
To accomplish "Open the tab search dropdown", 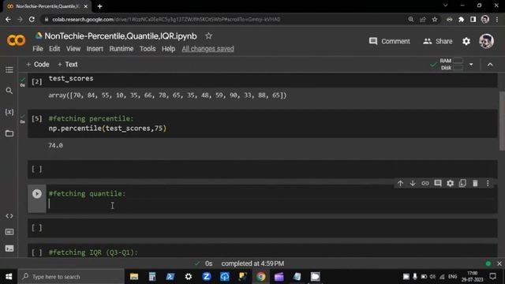I will point(445,6).
